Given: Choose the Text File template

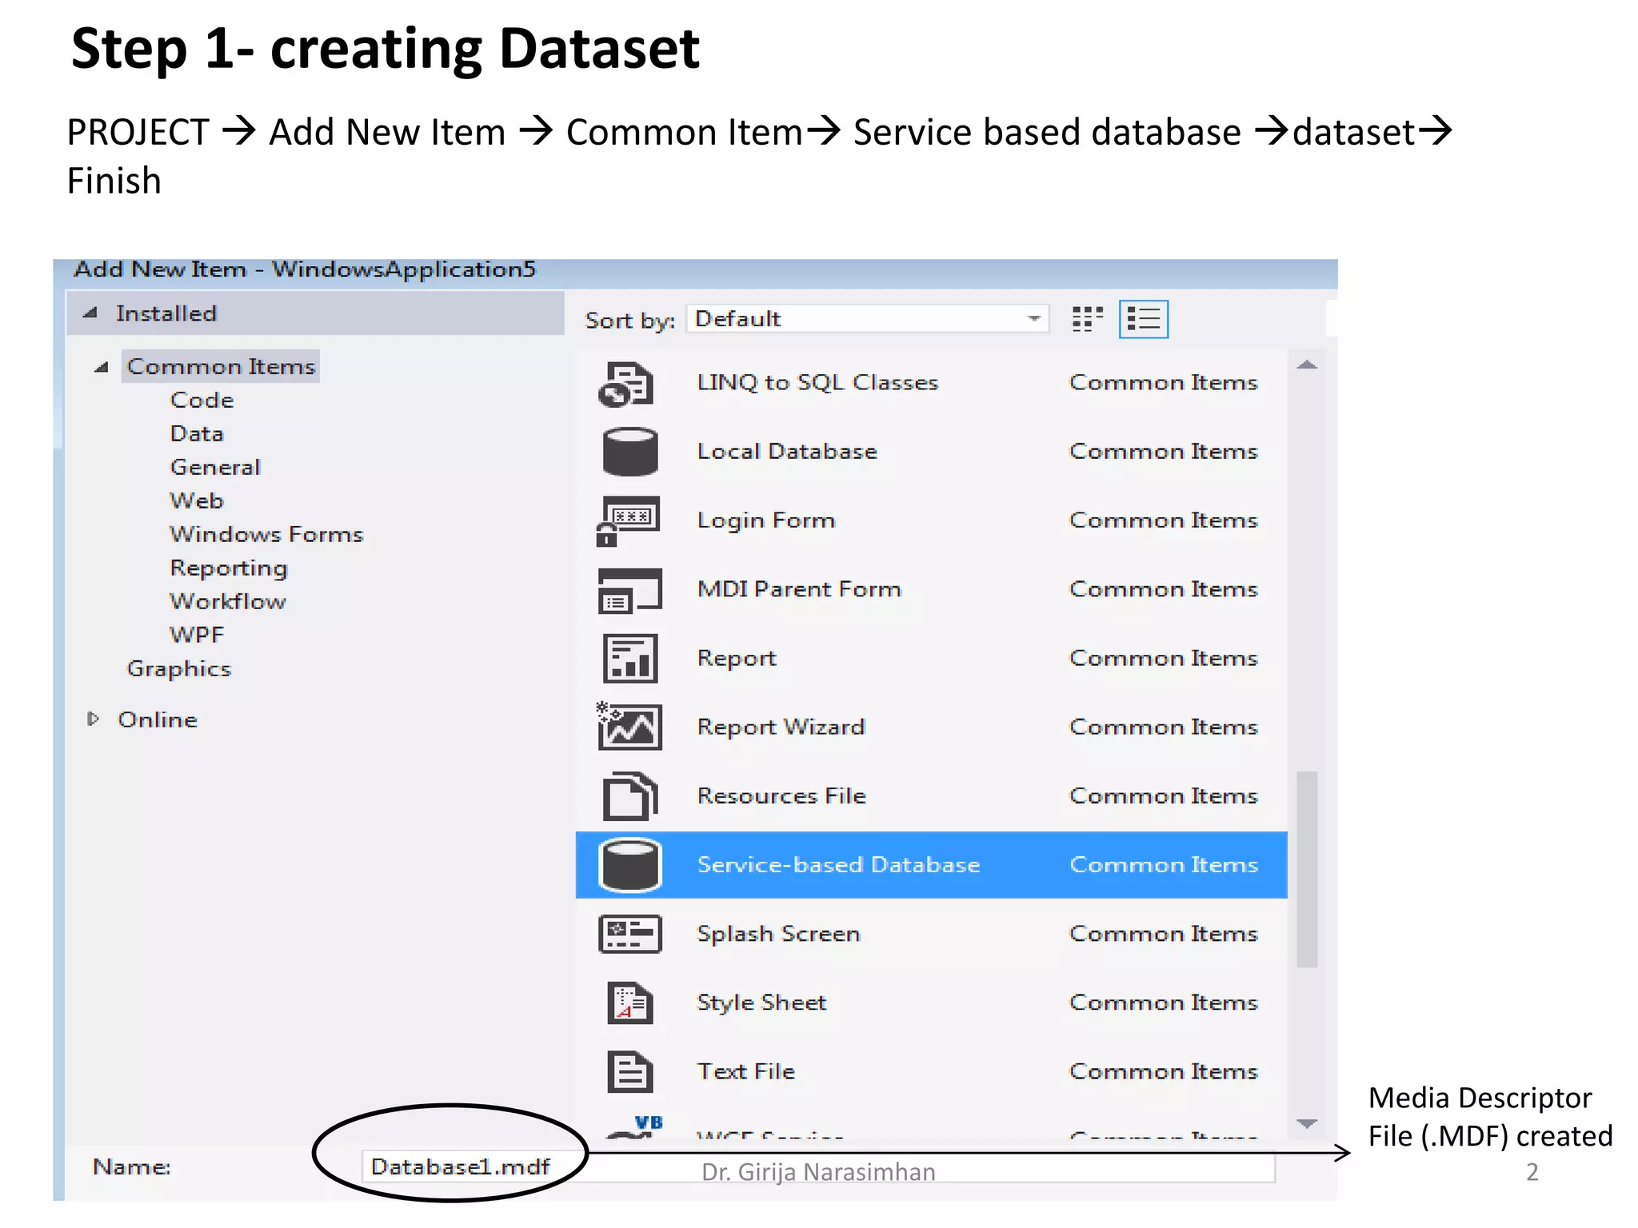Looking at the screenshot, I should tap(745, 1071).
